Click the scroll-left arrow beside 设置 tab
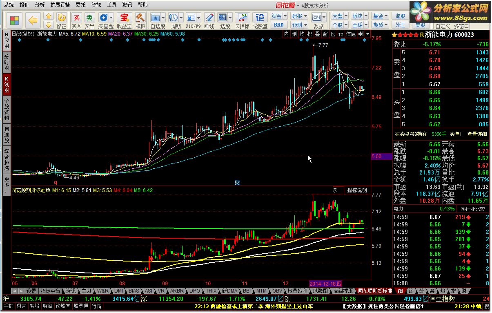The width and height of the screenshot is (492, 313). point(14,291)
